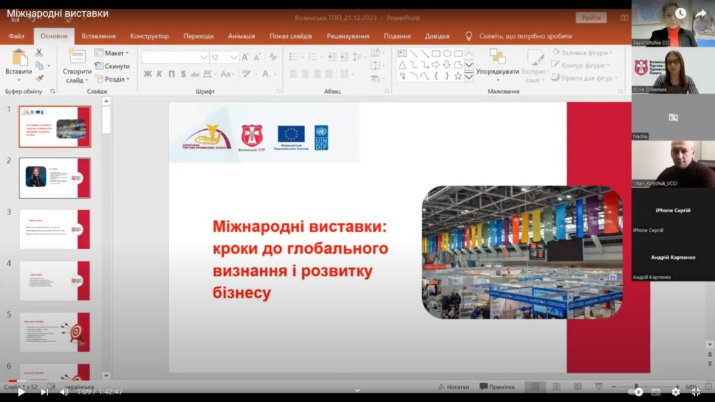This screenshot has width=715, height=402.
Task: Toggle Bold Ж formatting
Action: pyautogui.click(x=148, y=74)
